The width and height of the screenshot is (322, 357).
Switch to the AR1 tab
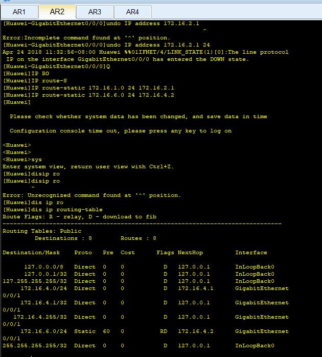click(x=19, y=12)
